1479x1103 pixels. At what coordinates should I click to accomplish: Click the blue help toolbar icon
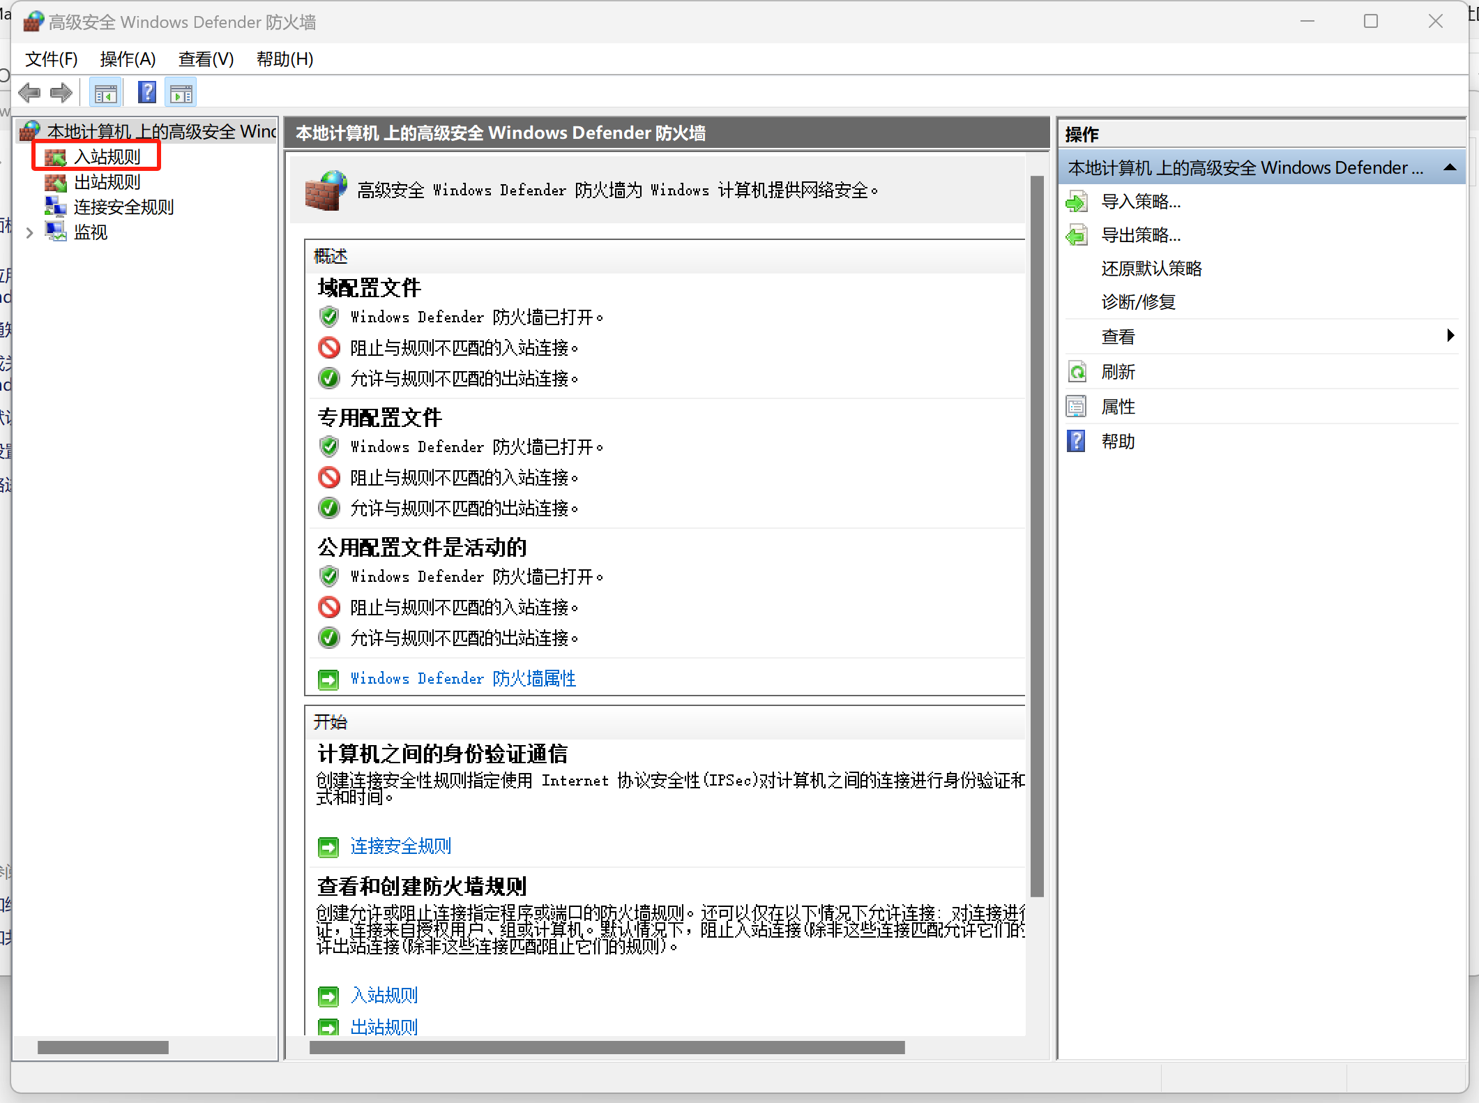[147, 93]
